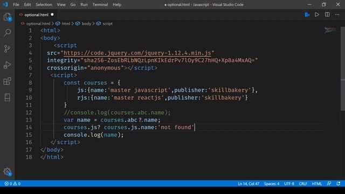Open the Run and Debug view

pyautogui.click(x=7, y=65)
